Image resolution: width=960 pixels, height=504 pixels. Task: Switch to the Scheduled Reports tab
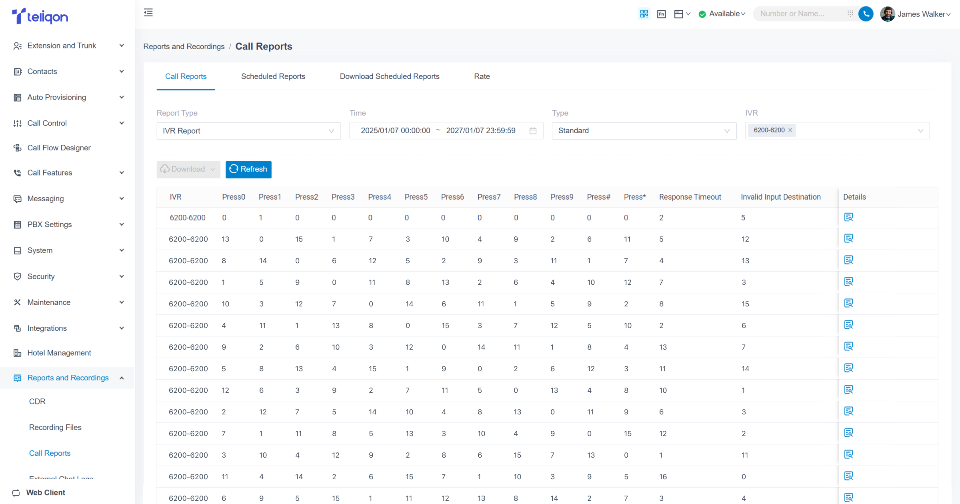tap(273, 76)
